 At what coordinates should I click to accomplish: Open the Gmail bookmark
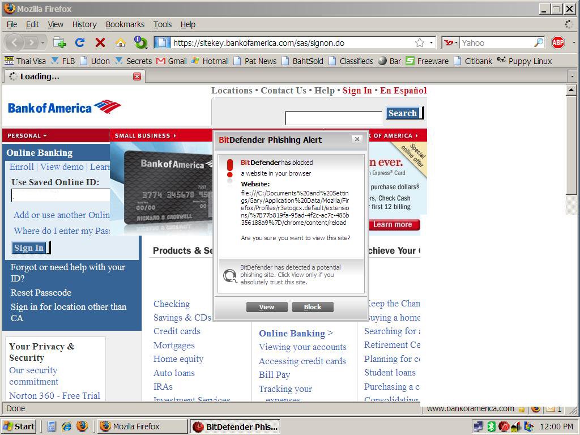171,61
